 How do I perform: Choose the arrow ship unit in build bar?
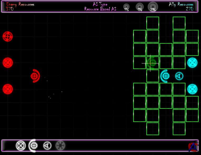(x=47, y=145)
